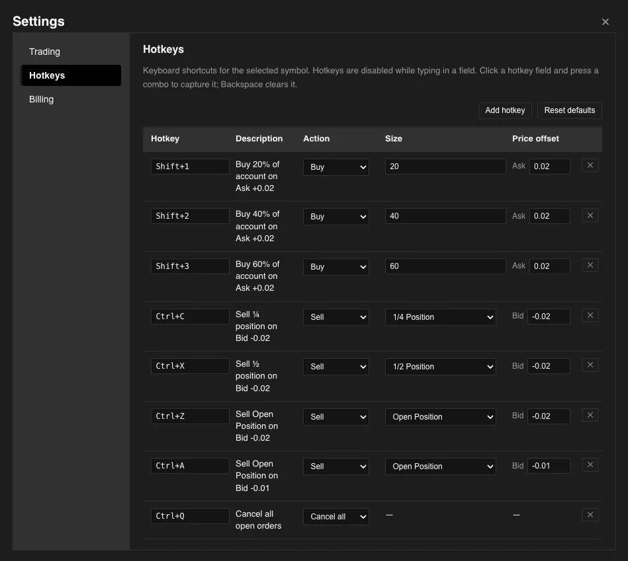The image size is (628, 561).
Task: Edit the -0.01 Bid price offset field
Action: pyautogui.click(x=549, y=466)
